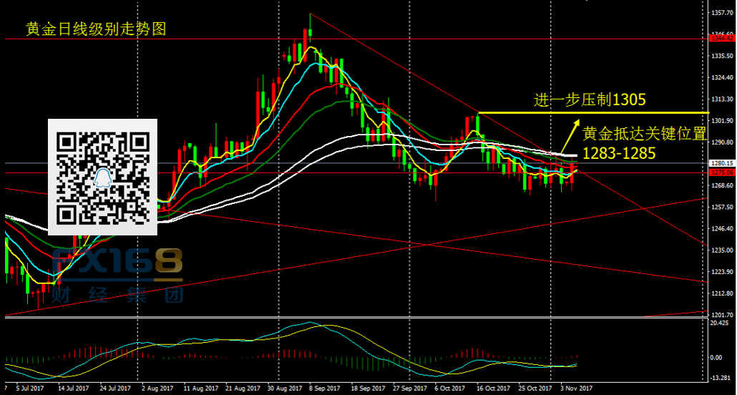
Task: Click the 1280.15 current price tag
Action: [x=721, y=163]
